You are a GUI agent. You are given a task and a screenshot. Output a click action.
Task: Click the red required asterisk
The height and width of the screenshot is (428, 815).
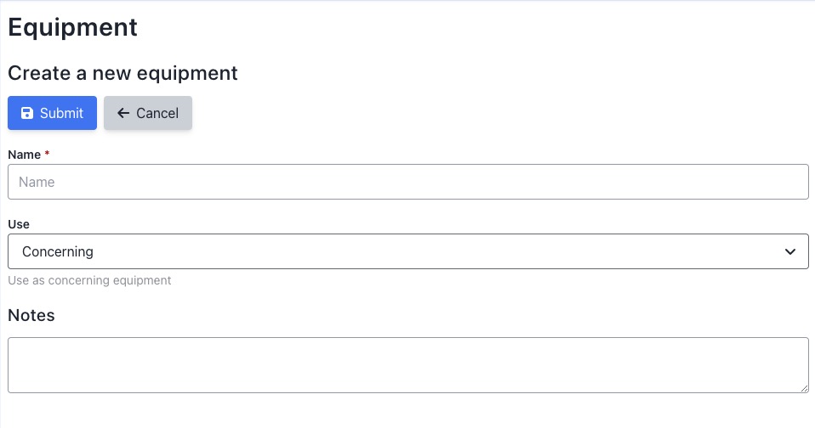click(47, 155)
